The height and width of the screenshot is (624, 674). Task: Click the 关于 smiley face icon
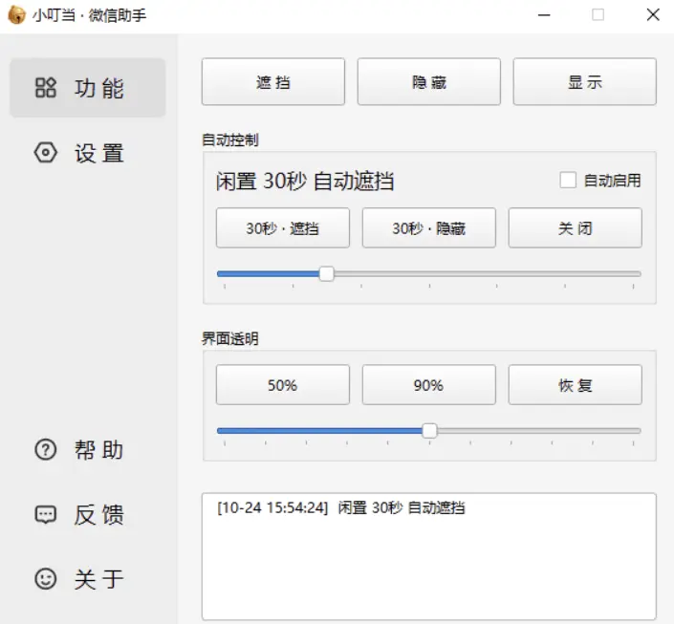tap(46, 578)
